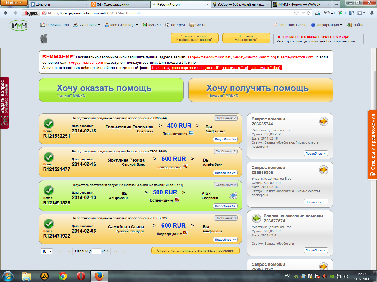This screenshot has height=282, width=377.
Task: Open Windows Explorer from taskbar
Action: (26, 276)
